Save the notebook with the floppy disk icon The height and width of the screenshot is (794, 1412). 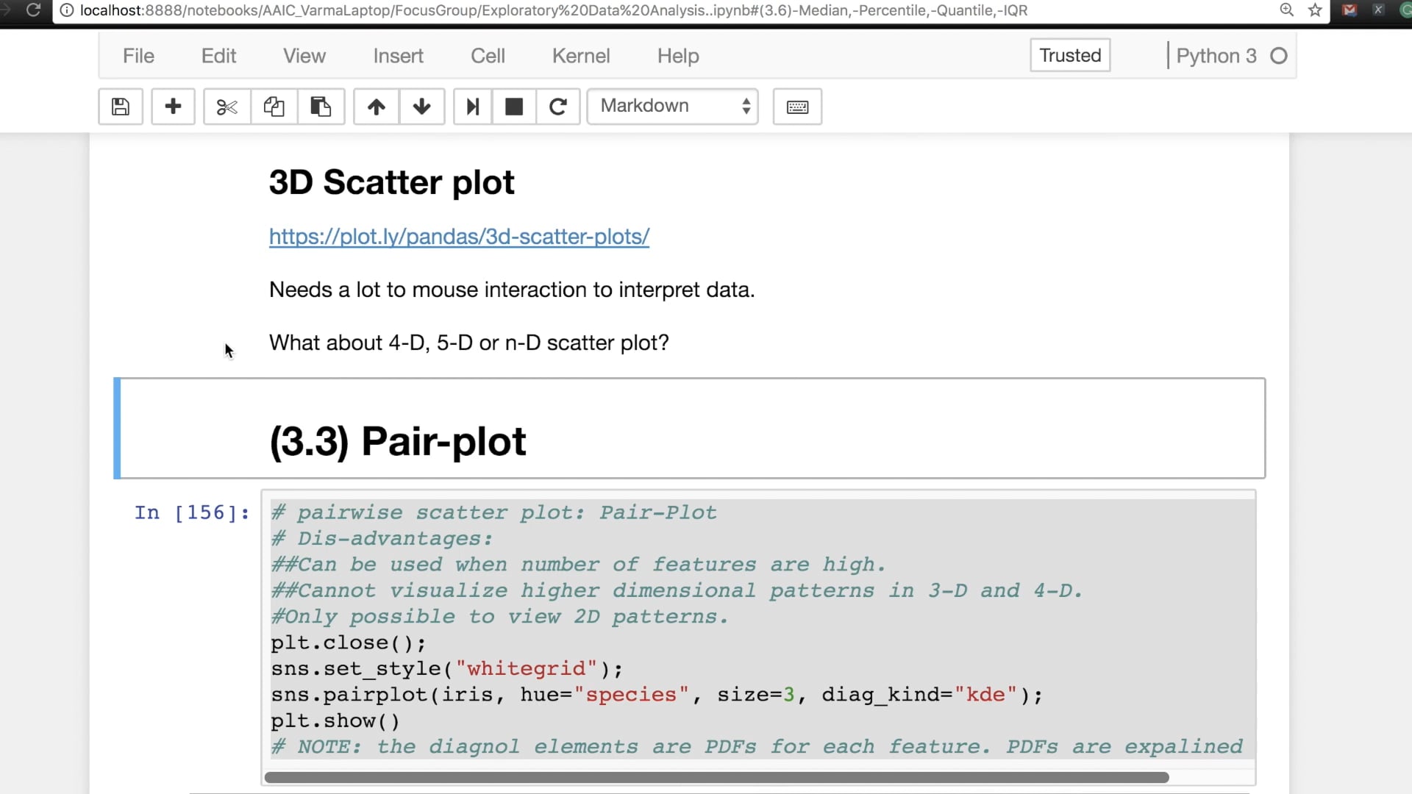pyautogui.click(x=121, y=107)
